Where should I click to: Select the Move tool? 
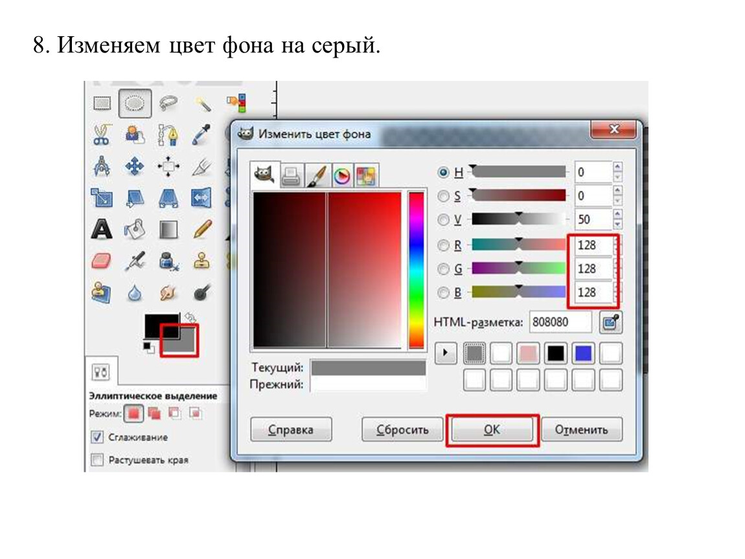(x=135, y=166)
